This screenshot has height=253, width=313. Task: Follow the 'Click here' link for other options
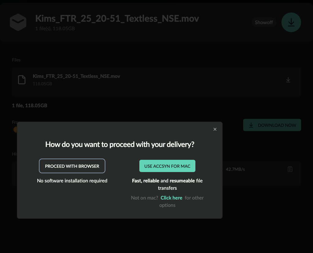click(171, 198)
